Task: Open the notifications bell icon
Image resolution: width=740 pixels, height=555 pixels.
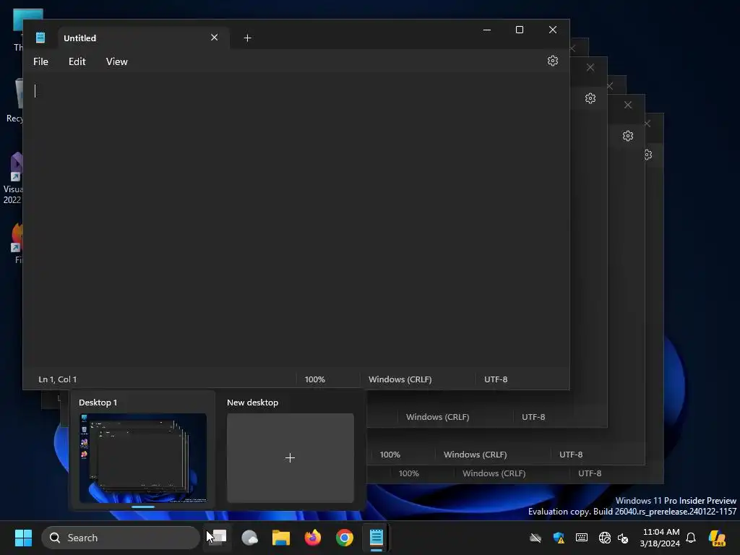Action: click(691, 538)
